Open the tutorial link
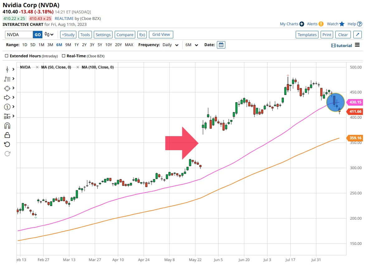The height and width of the screenshot is (267, 368). point(342,45)
